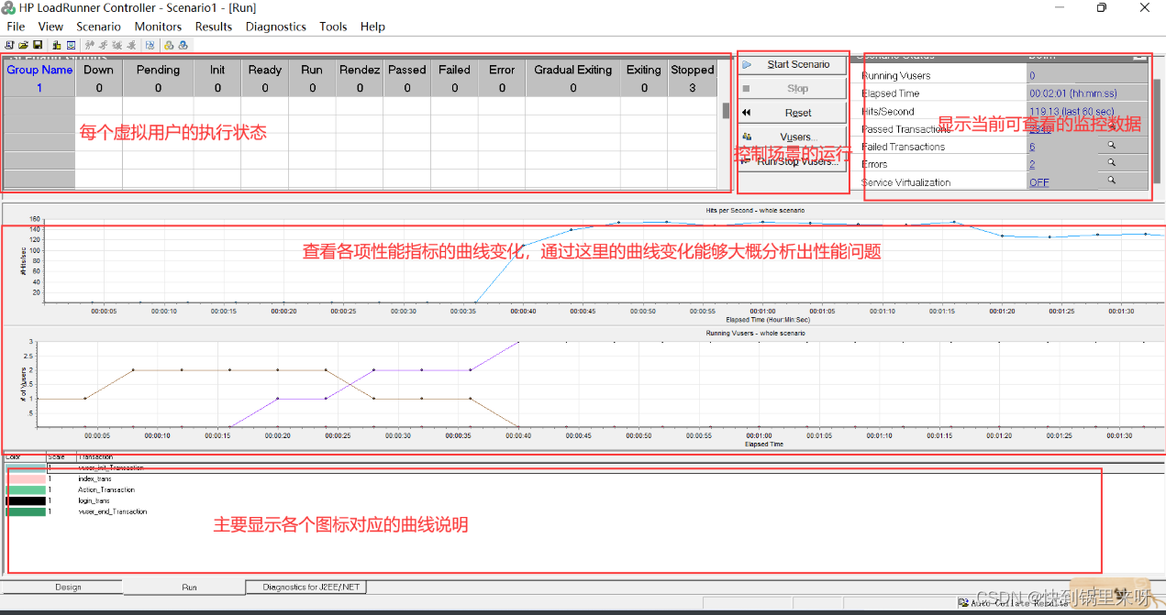Click the fifth toolbar icon, right of Load Generators
Image resolution: width=1166 pixels, height=615 pixels.
tap(71, 45)
